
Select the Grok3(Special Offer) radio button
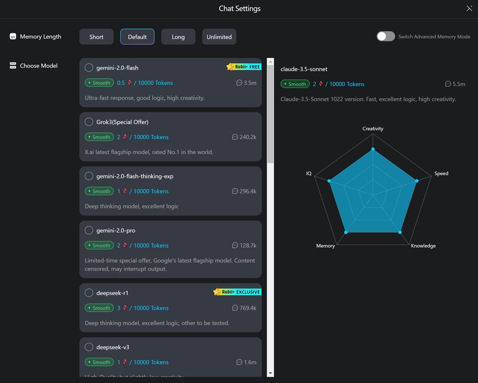tap(89, 122)
